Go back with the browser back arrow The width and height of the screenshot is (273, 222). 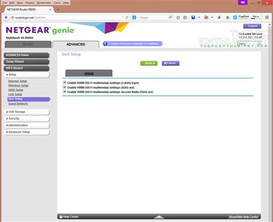click(x=6, y=17)
